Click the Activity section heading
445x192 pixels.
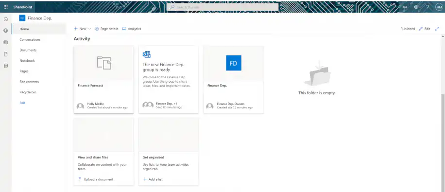[x=82, y=38]
